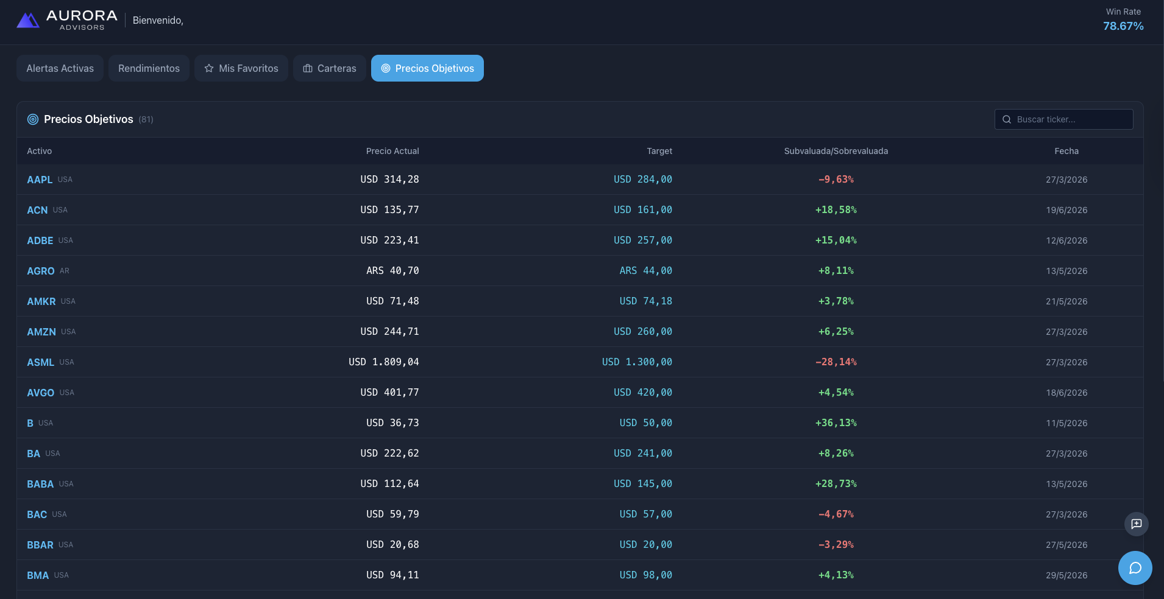Click the (81) count beside heading
1164x599 pixels.
[x=146, y=119]
